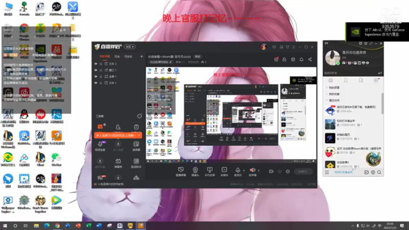Expand the speaker options arrow
Image resolution: width=409 pixels, height=230 pixels.
click(x=259, y=171)
